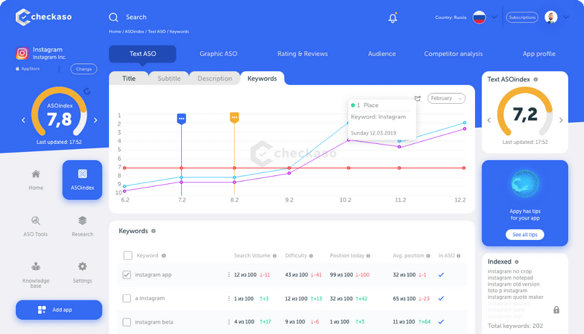Viewport: 584px width, 334px height.
Task: Go to next Text ASOindex card
Action: pos(561,120)
